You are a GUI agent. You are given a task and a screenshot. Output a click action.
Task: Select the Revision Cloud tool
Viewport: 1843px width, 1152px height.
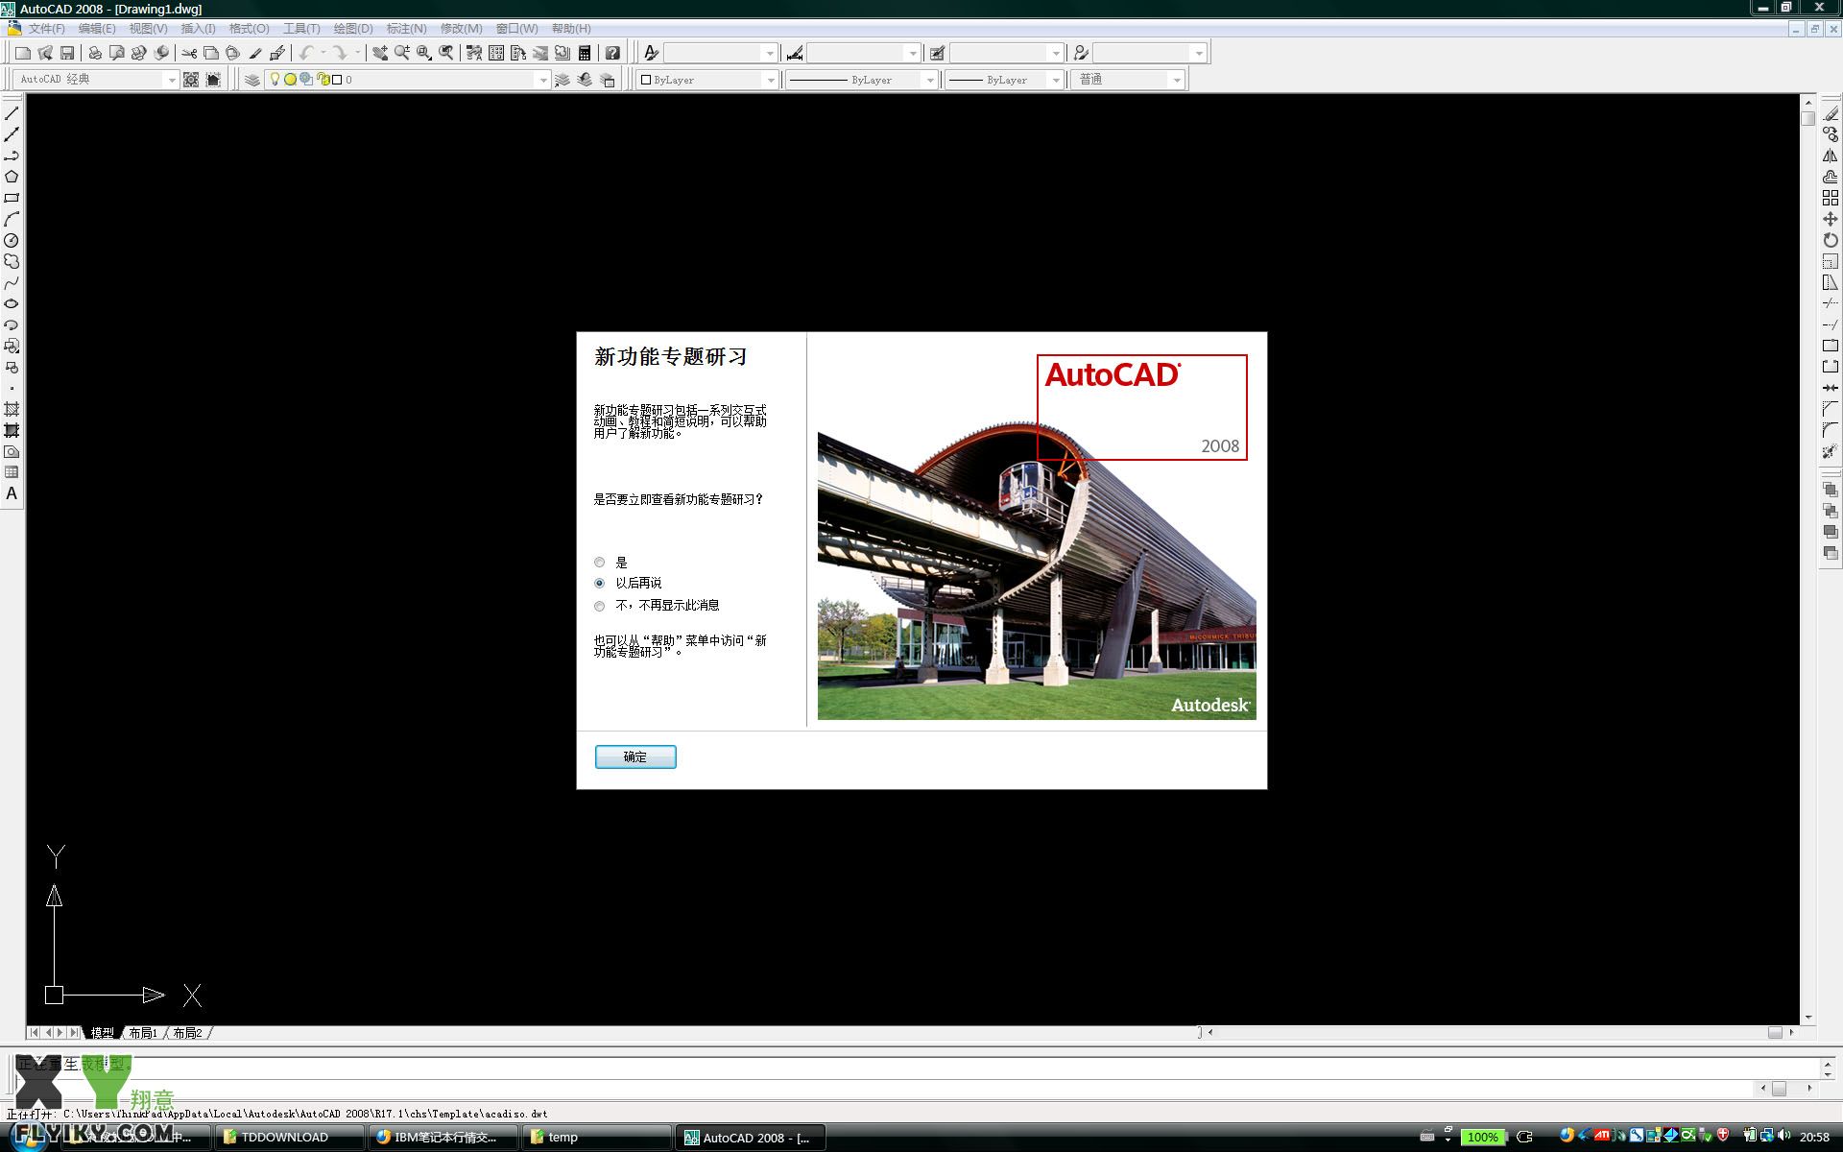[12, 261]
